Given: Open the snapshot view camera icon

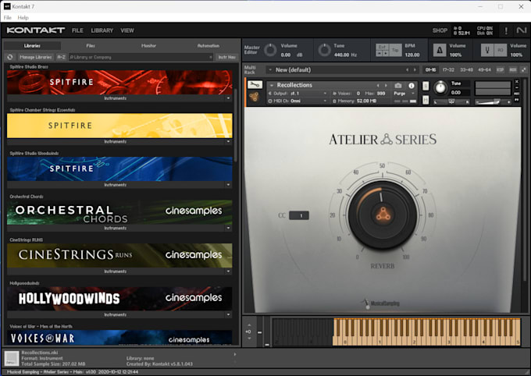Looking at the screenshot, I should pos(398,85).
